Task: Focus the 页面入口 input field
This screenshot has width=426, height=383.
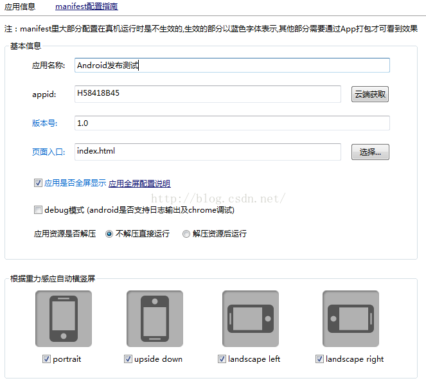Action: [208, 152]
